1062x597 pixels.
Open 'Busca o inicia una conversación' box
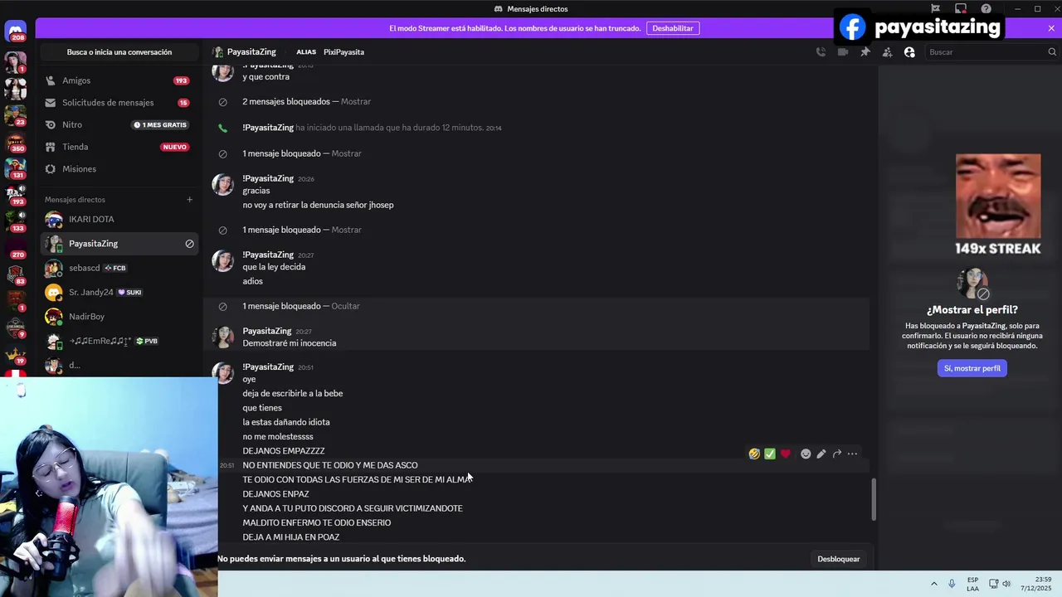click(x=119, y=52)
